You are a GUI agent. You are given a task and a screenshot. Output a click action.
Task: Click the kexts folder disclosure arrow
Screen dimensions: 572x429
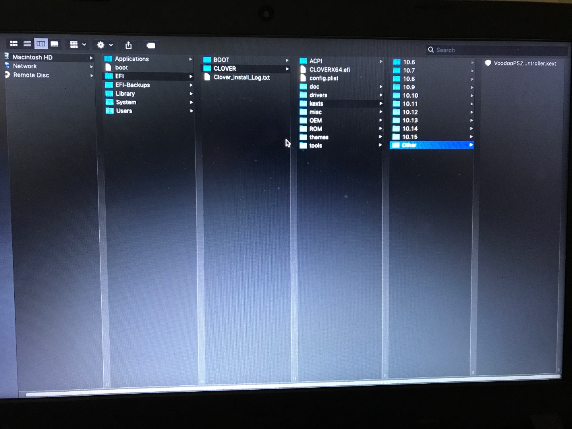pyautogui.click(x=381, y=103)
